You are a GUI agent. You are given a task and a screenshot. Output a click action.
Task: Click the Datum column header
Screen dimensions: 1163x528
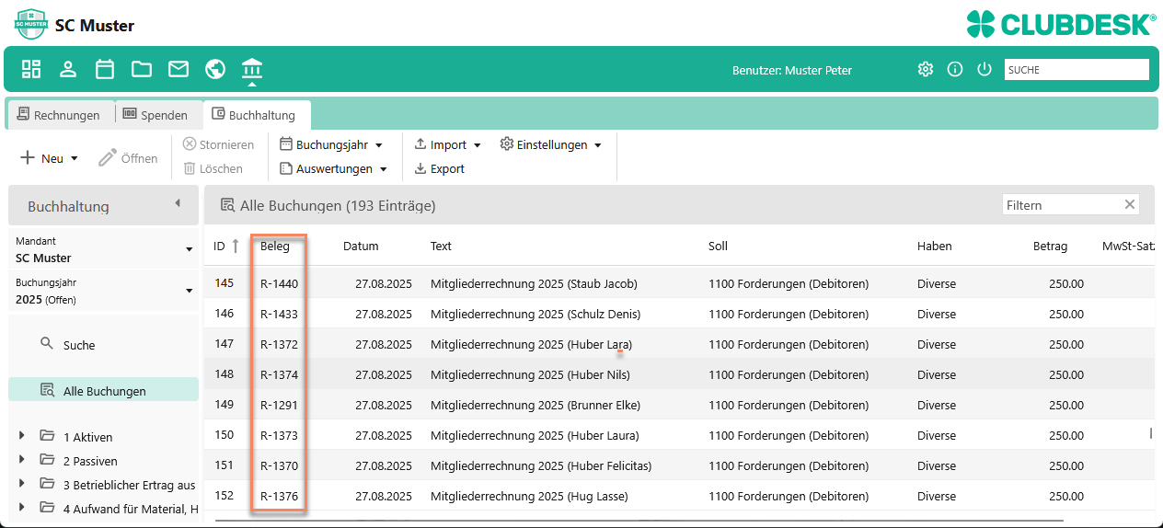pyautogui.click(x=361, y=246)
